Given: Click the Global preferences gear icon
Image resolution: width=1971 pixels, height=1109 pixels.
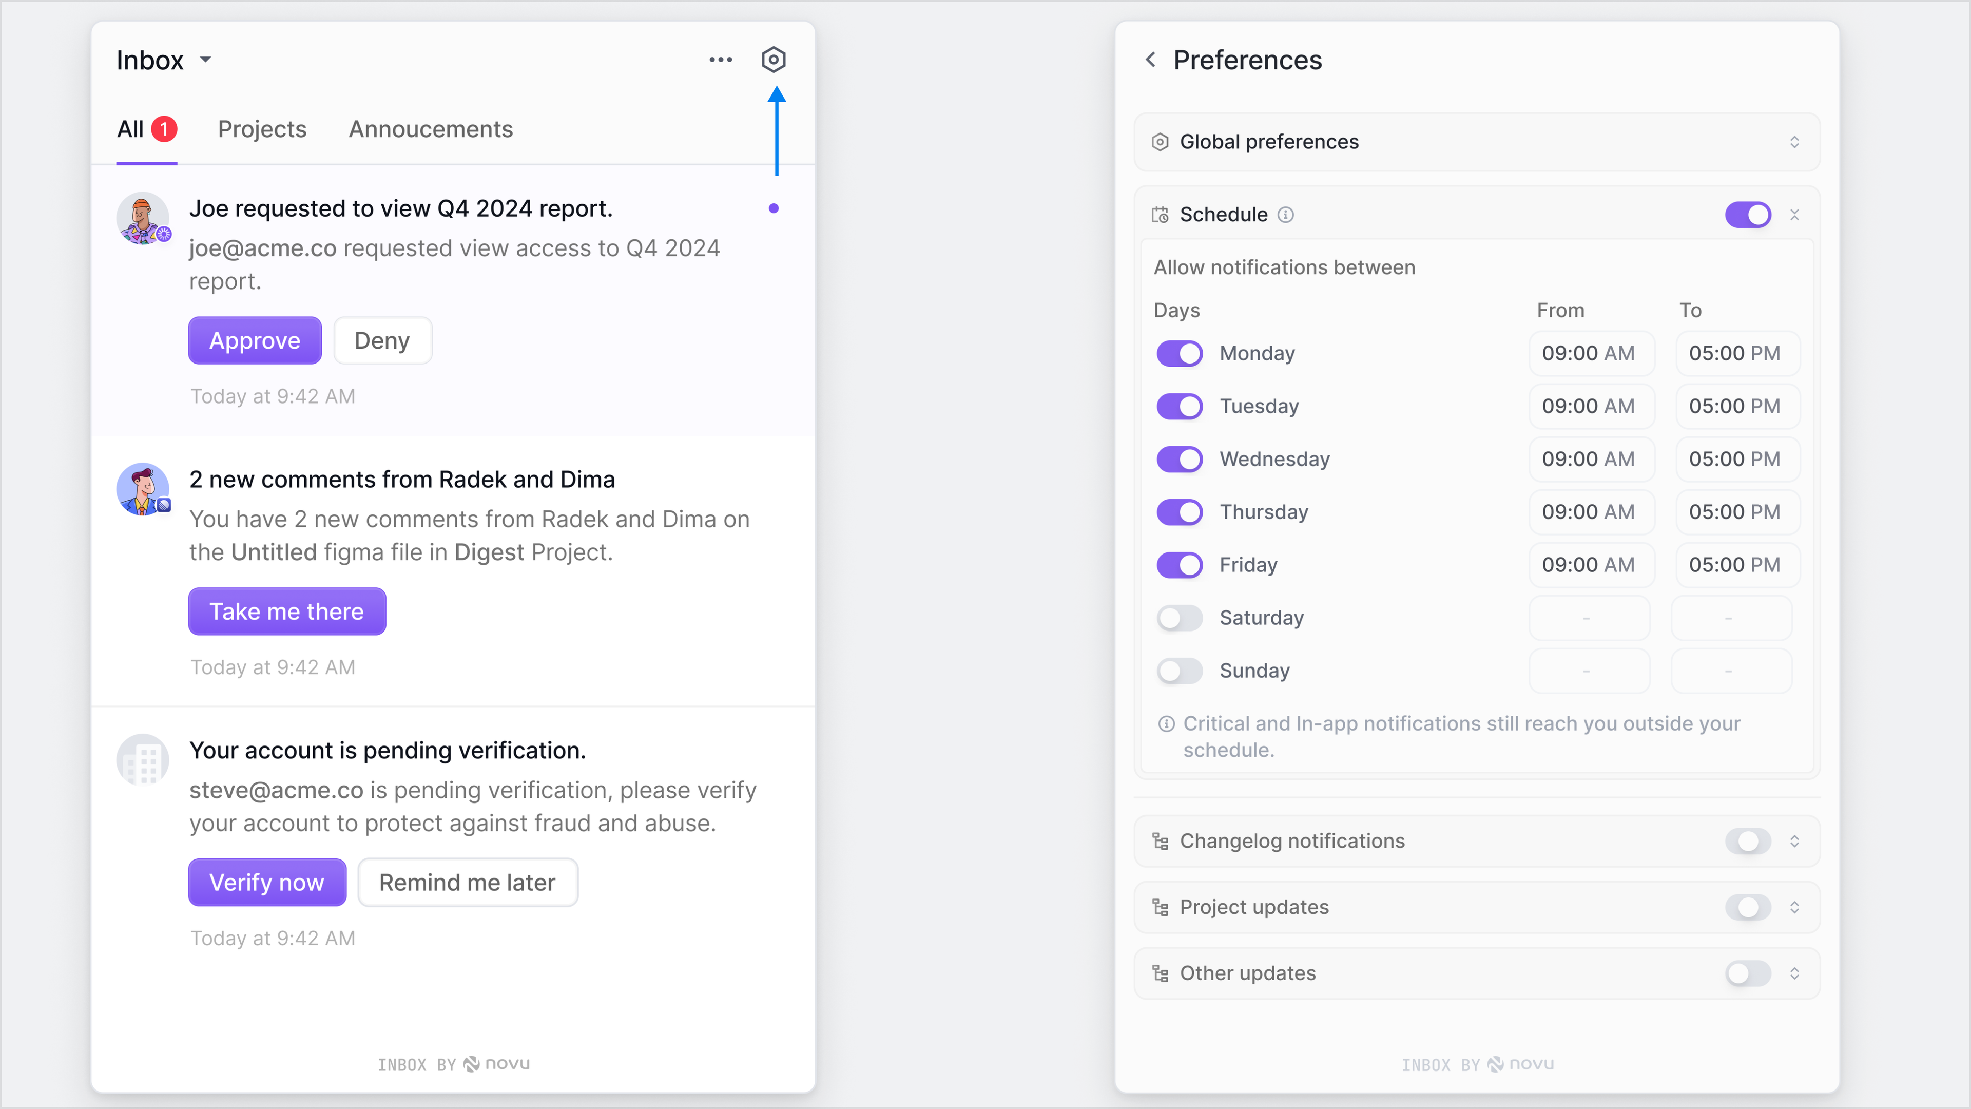Looking at the screenshot, I should click(1160, 142).
